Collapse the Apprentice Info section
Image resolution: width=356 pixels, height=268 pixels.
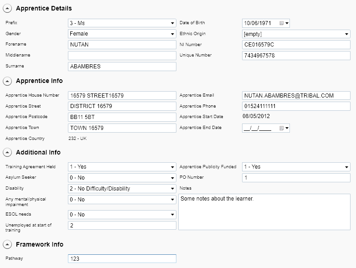click(x=7, y=81)
